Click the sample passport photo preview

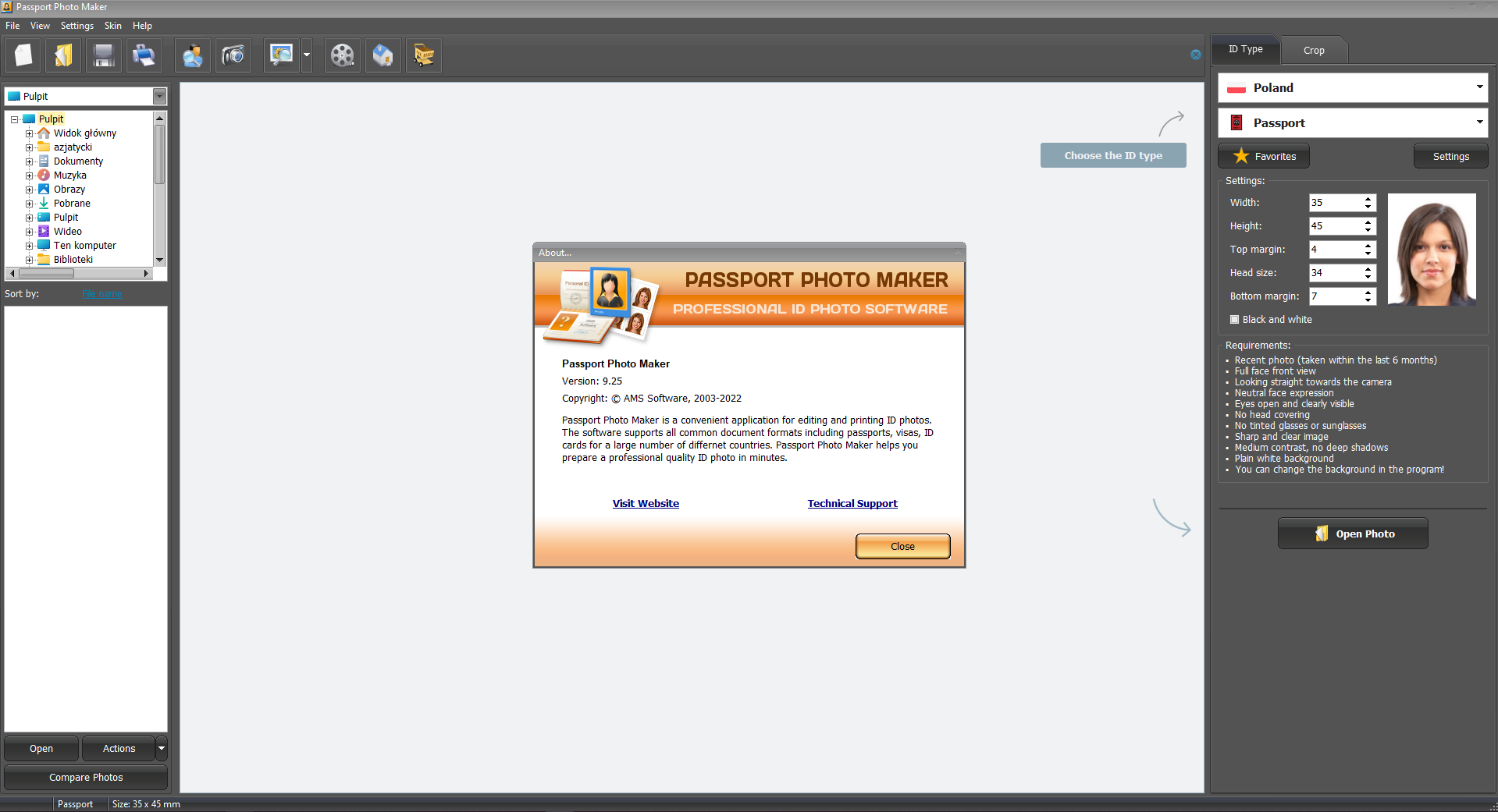(x=1432, y=250)
